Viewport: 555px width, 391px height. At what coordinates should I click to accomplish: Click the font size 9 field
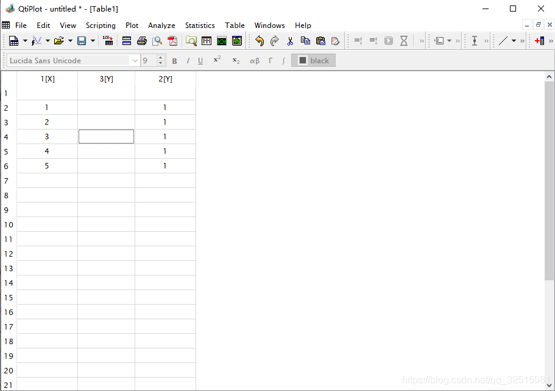(148, 61)
